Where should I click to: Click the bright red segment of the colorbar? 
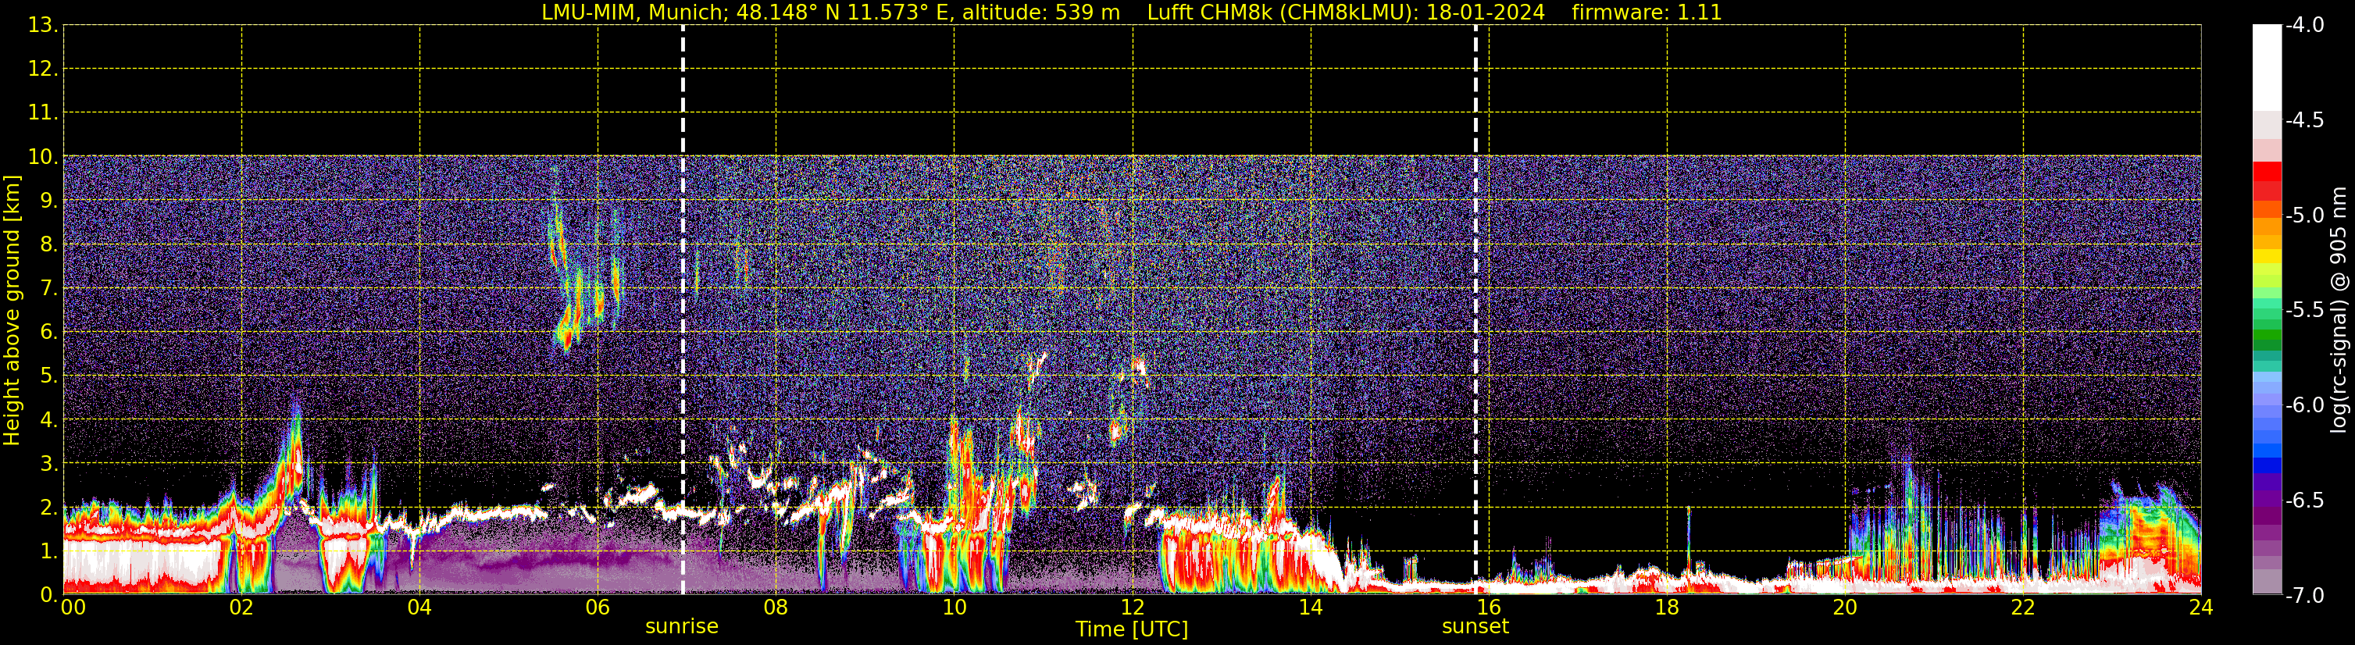(x=2266, y=172)
